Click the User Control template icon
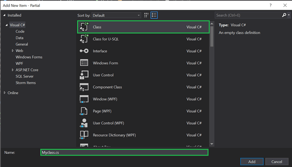Viewport: 292px width, 167px height. point(84,75)
